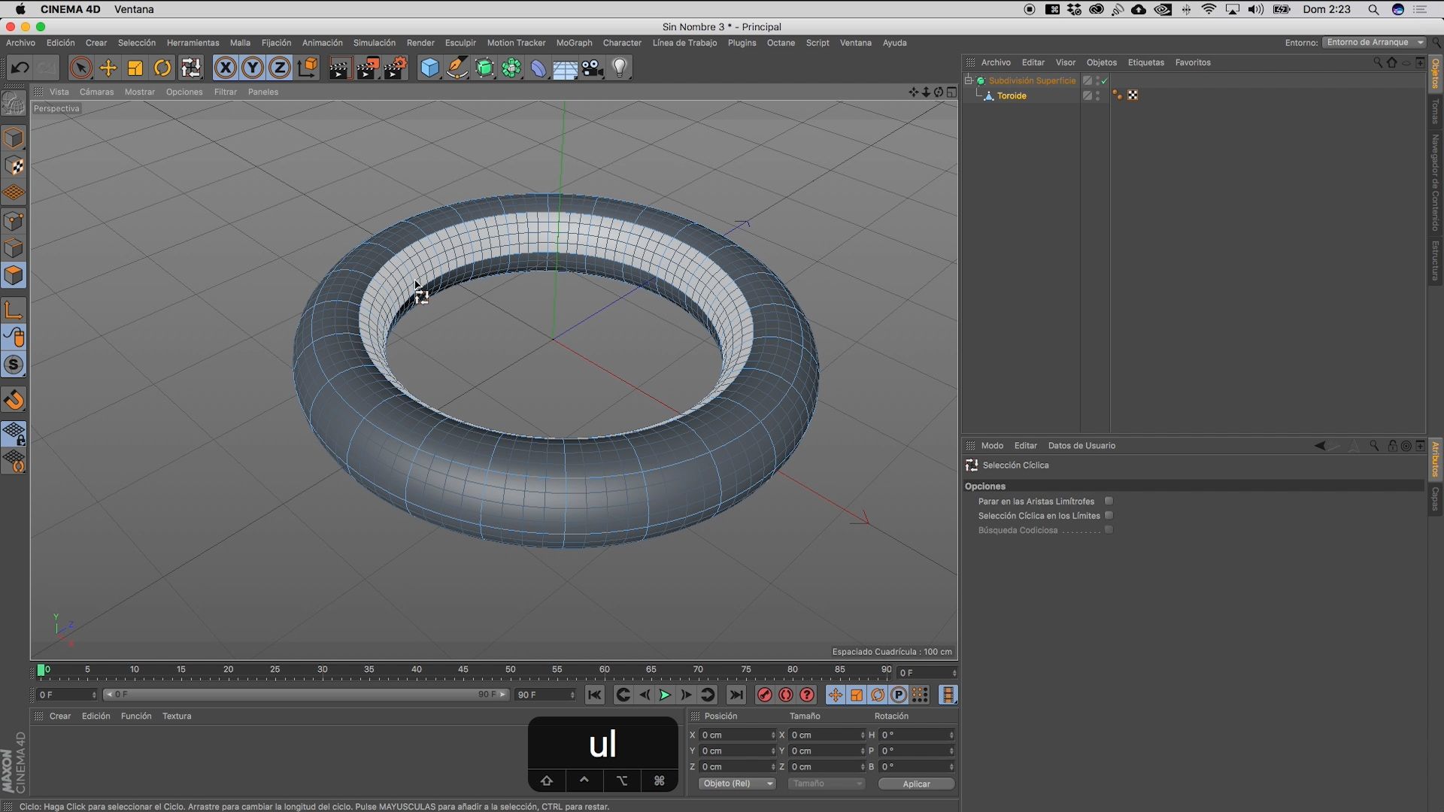
Task: Enable Selección Cíclica en los Límites checkbox
Action: [1109, 515]
